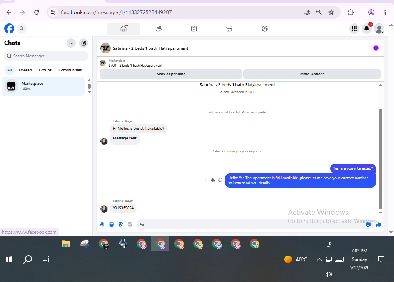The width and height of the screenshot is (394, 282).
Task: Click the Mark as pending button
Action: (x=171, y=74)
